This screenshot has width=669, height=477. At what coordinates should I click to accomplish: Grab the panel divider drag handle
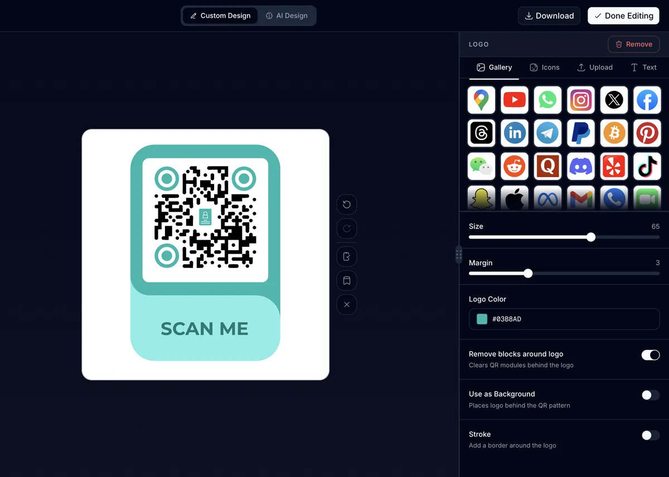459,255
